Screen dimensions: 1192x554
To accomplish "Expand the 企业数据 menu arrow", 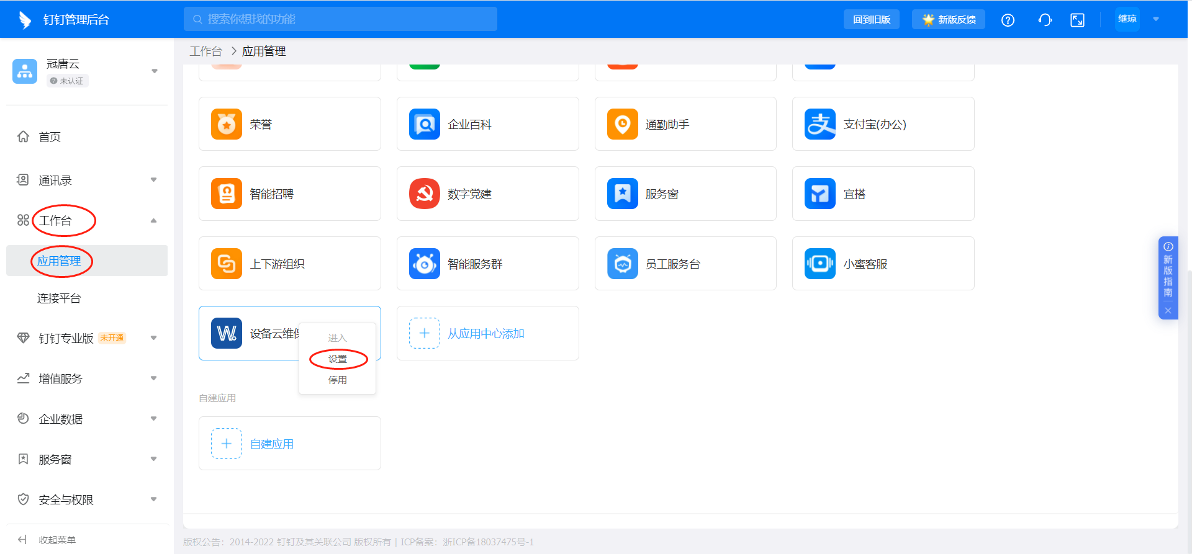I will coord(153,419).
